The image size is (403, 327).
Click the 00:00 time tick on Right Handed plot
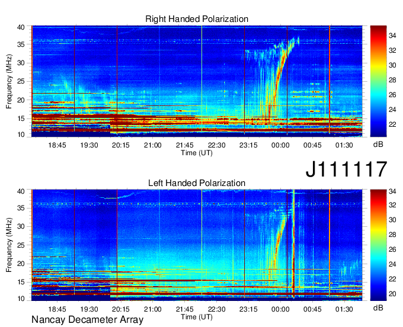tap(280, 145)
